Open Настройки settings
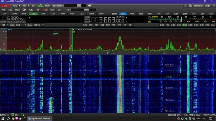 coord(198,6)
